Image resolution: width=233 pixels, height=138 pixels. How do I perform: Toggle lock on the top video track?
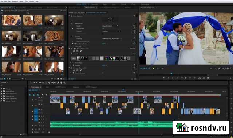tap(33, 100)
